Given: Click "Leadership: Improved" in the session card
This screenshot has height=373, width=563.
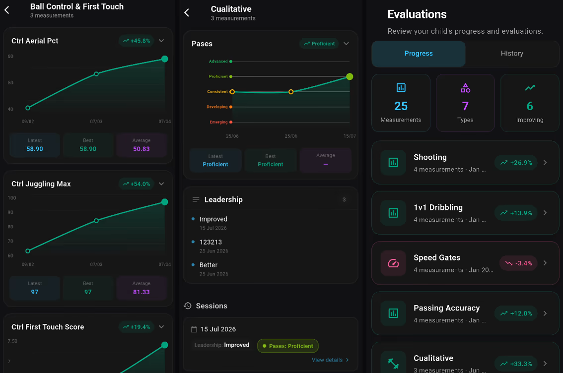Looking at the screenshot, I should coord(221,345).
